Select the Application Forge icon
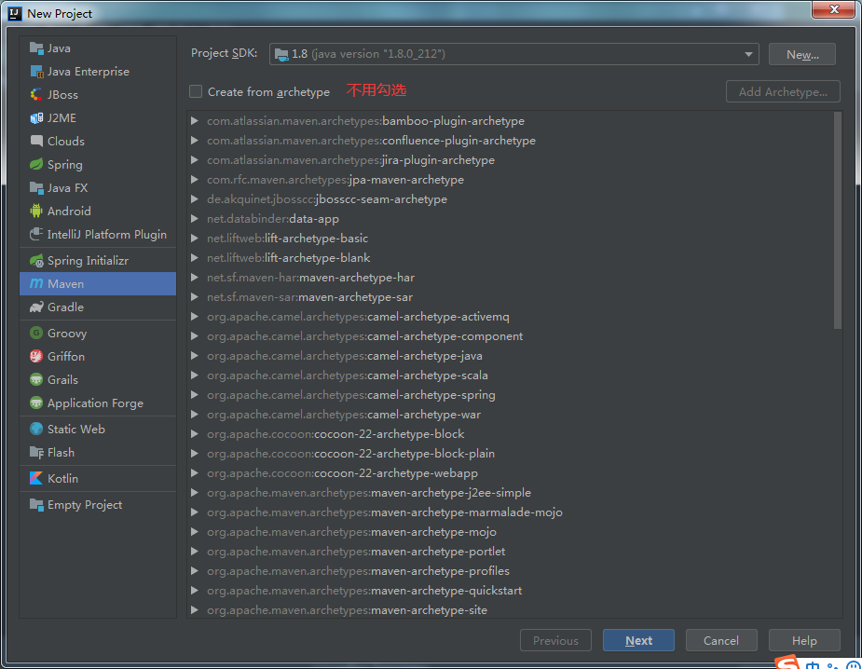862x669 pixels. [x=36, y=403]
